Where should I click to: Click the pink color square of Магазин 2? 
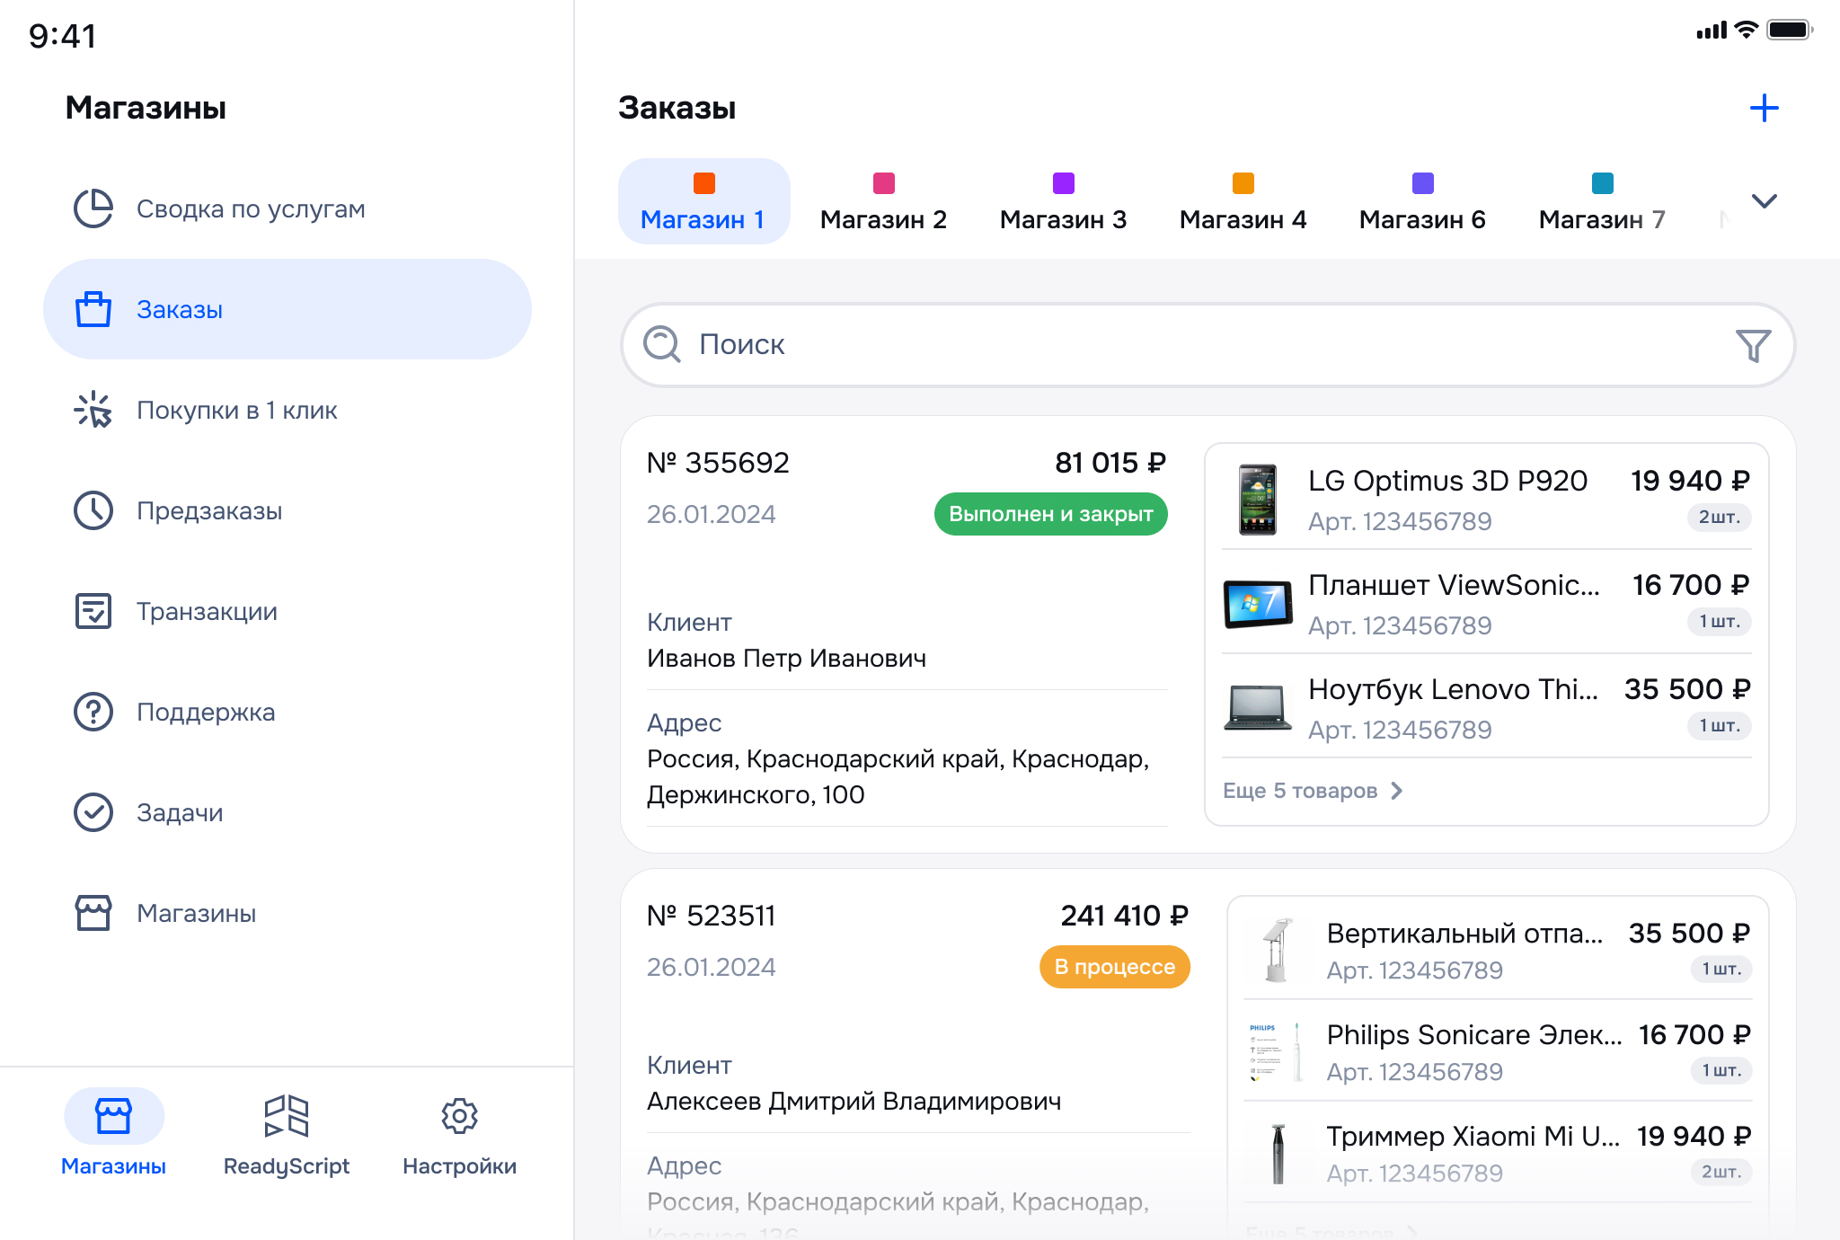pos(884,183)
